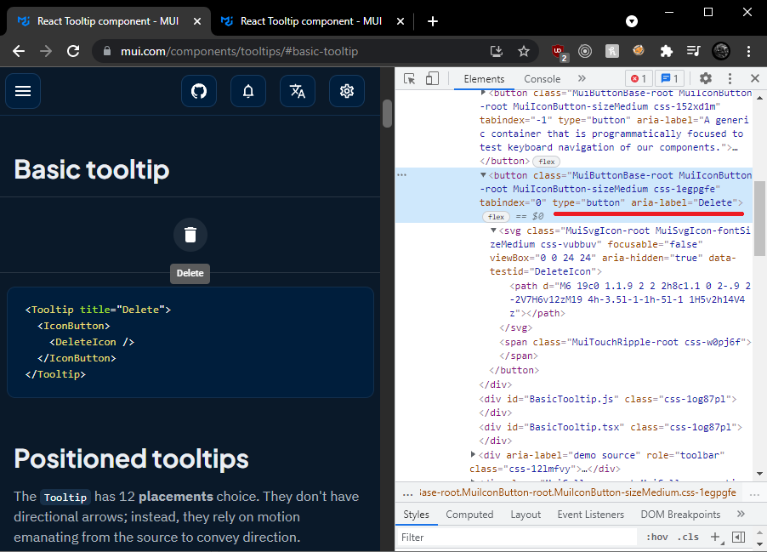Open the hamburger navigation menu

point(22,91)
